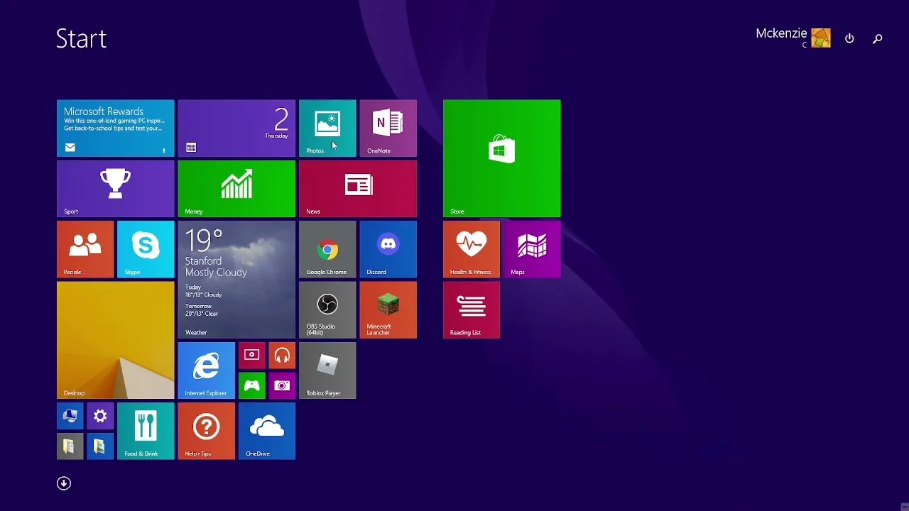Open Internet Explorer tile

(x=206, y=370)
